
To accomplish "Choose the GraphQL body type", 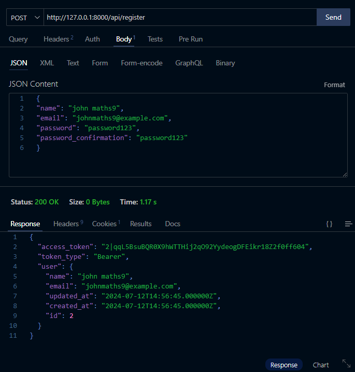I will pos(189,63).
